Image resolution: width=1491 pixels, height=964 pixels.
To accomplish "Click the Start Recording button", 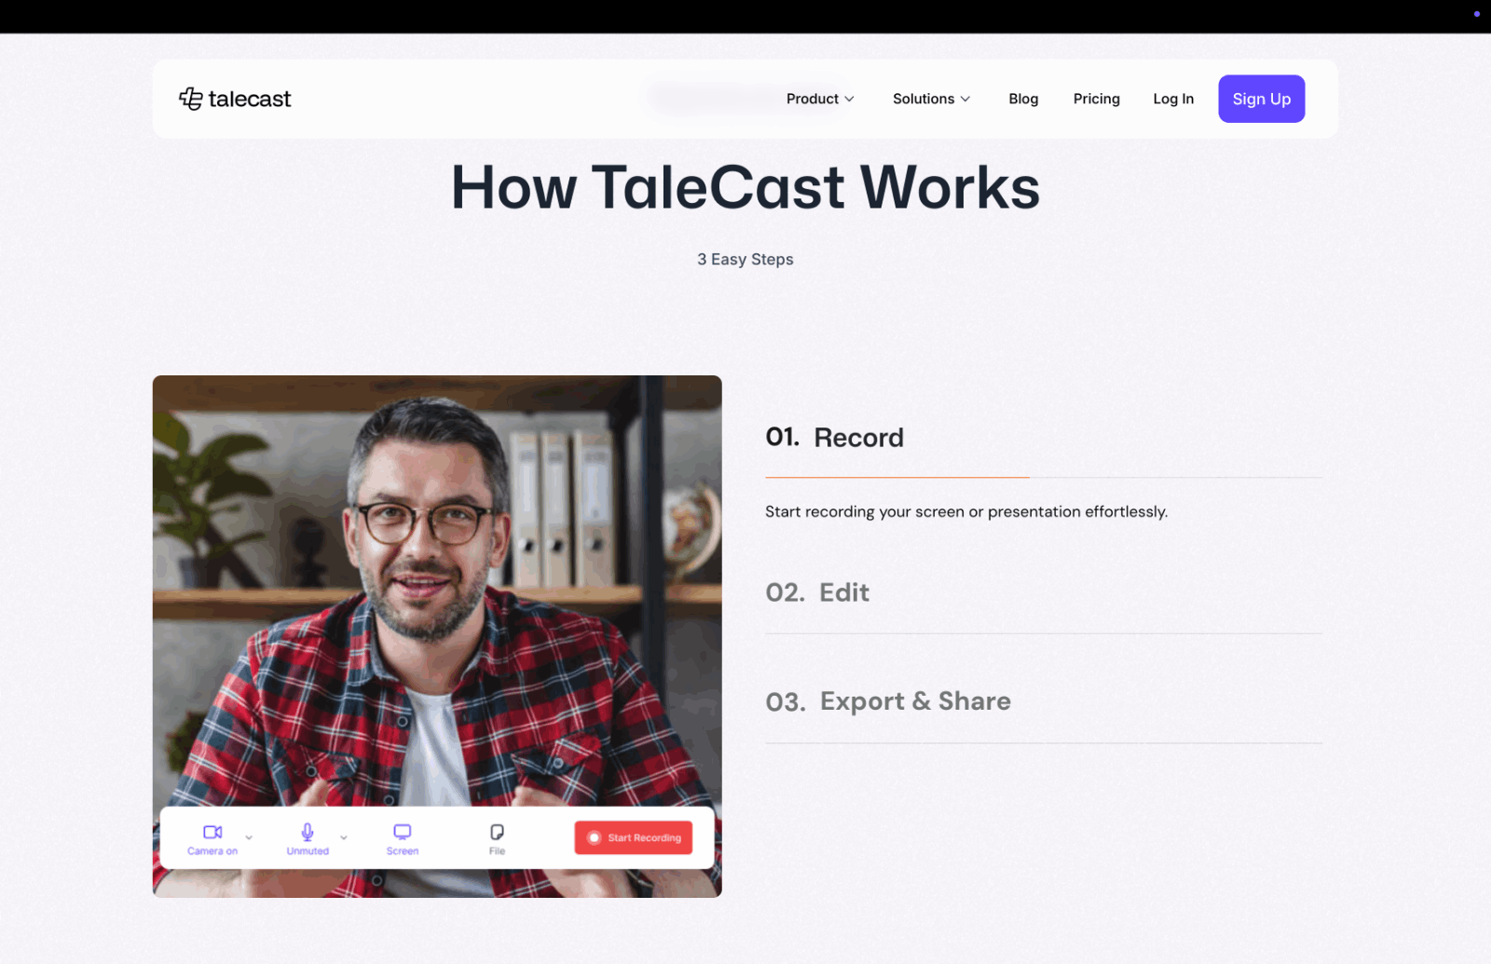I will coord(634,837).
